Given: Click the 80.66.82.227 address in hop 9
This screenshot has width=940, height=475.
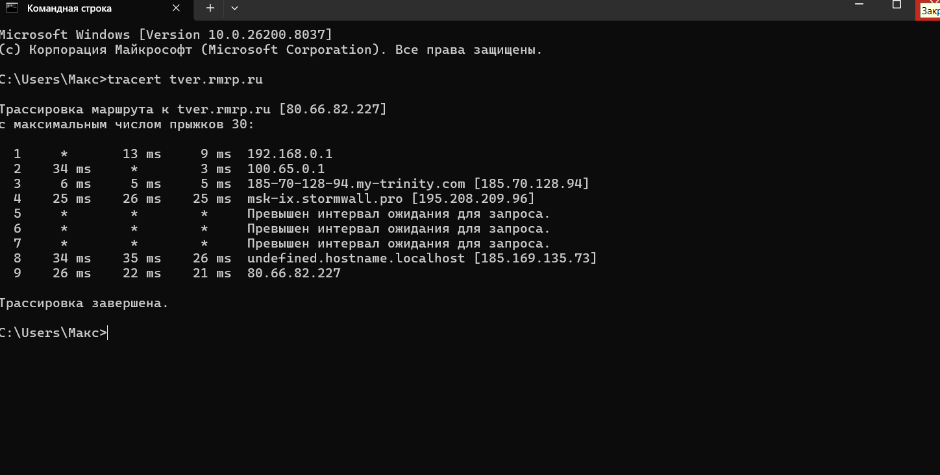Looking at the screenshot, I should [x=293, y=273].
